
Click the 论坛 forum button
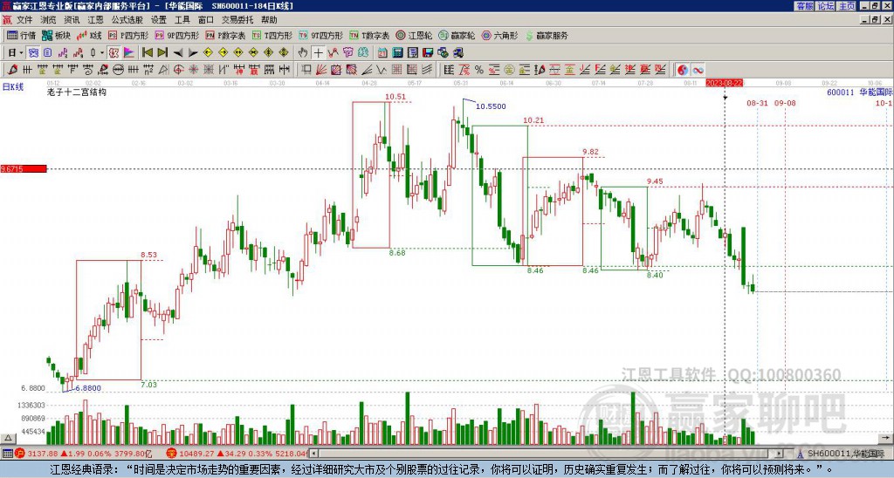coord(826,6)
